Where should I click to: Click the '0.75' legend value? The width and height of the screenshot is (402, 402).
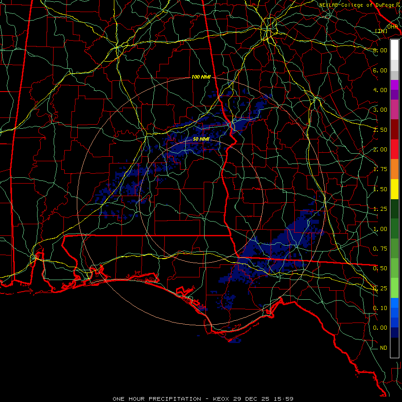[x=380, y=249]
